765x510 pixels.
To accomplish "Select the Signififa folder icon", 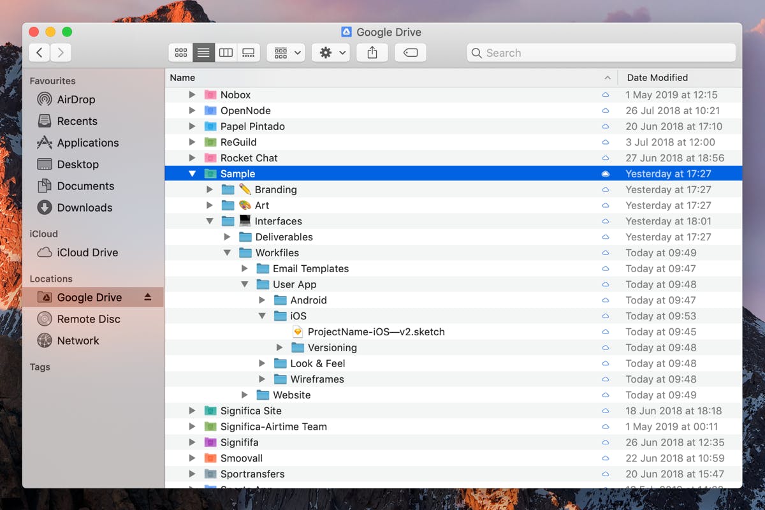I will [x=210, y=442].
